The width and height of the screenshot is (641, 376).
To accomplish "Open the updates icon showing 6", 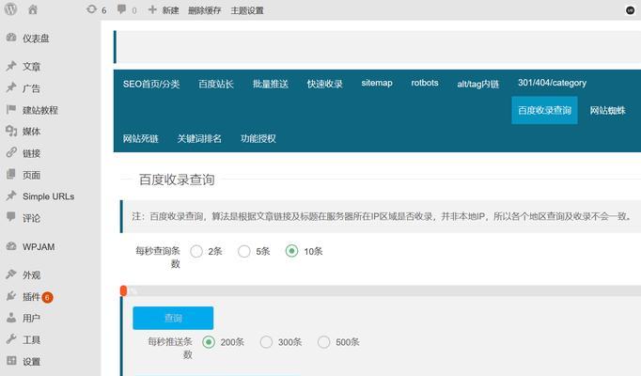I will click(91, 9).
